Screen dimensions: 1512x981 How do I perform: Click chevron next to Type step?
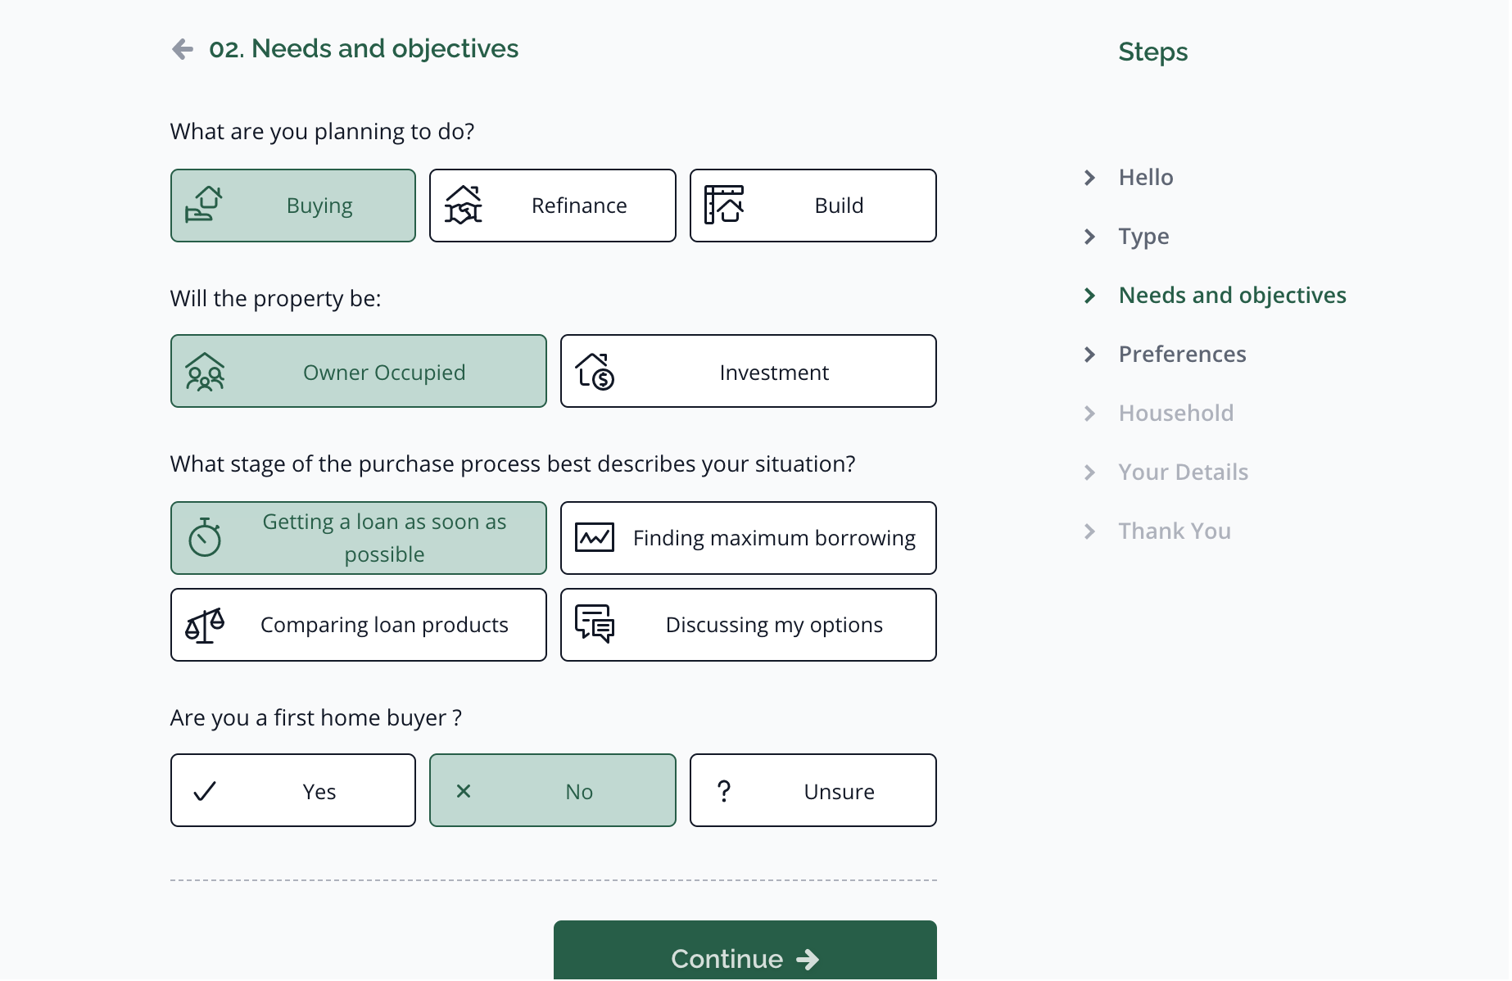[1089, 237]
